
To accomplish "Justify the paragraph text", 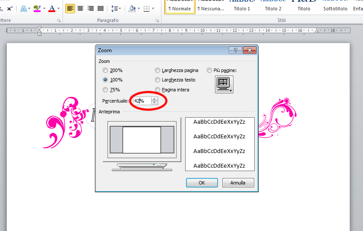I will click(x=101, y=8).
